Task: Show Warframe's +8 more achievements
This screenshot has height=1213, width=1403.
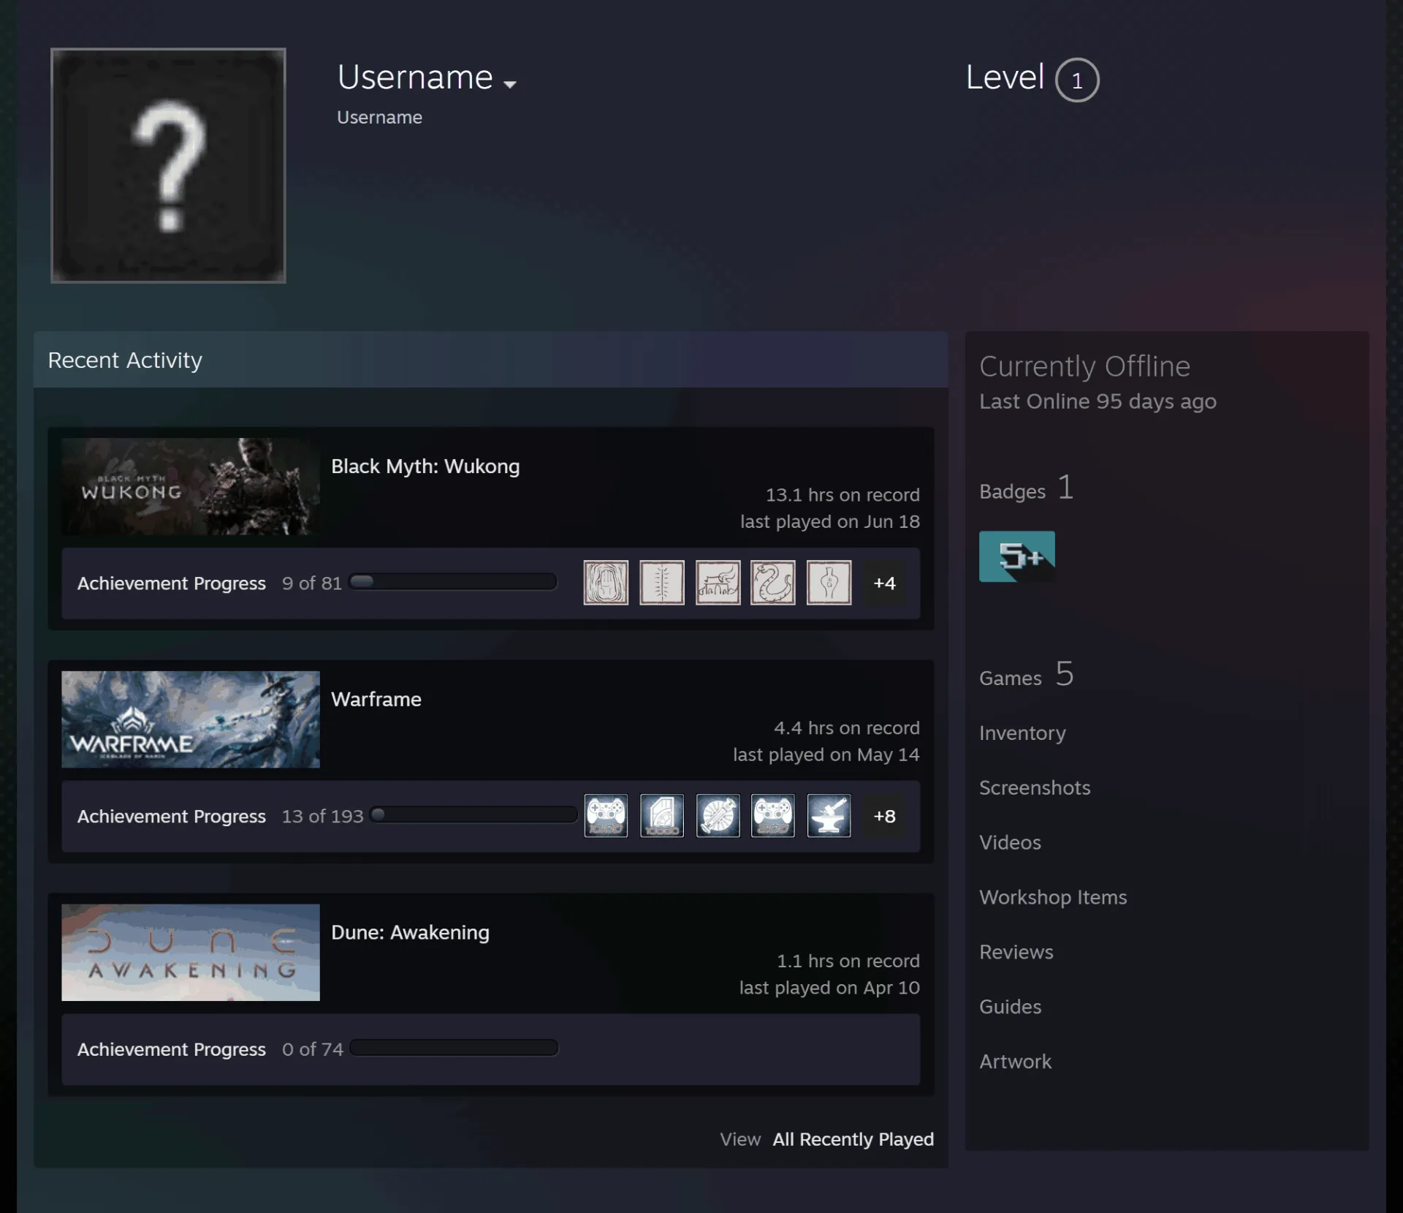Action: tap(884, 815)
